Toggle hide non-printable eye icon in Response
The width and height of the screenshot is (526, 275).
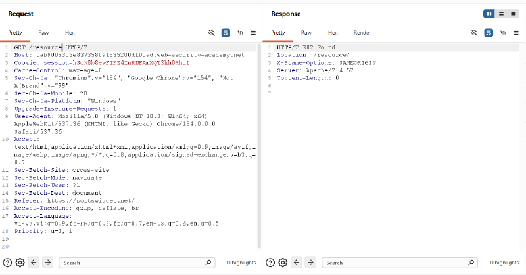tap(474, 33)
